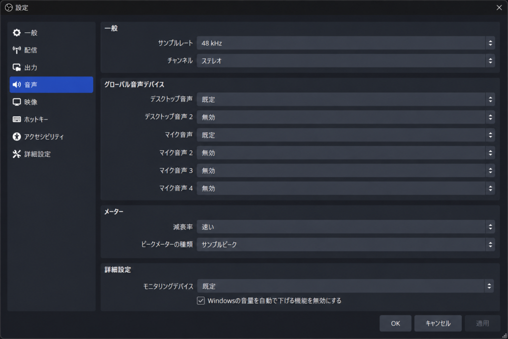Open 詳細設定 page in the sidebar
Viewport: 508px width, 339px height.
point(52,154)
